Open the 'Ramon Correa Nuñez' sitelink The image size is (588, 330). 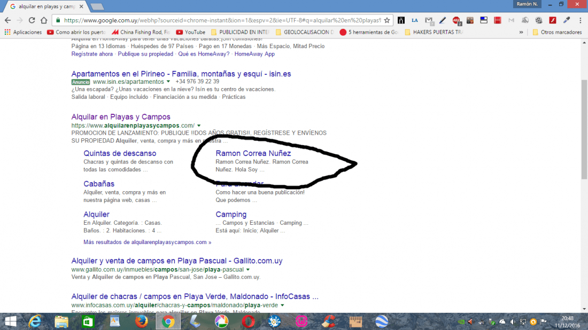[x=253, y=153]
